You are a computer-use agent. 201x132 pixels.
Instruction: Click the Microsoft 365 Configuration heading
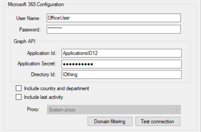tap(36, 5)
